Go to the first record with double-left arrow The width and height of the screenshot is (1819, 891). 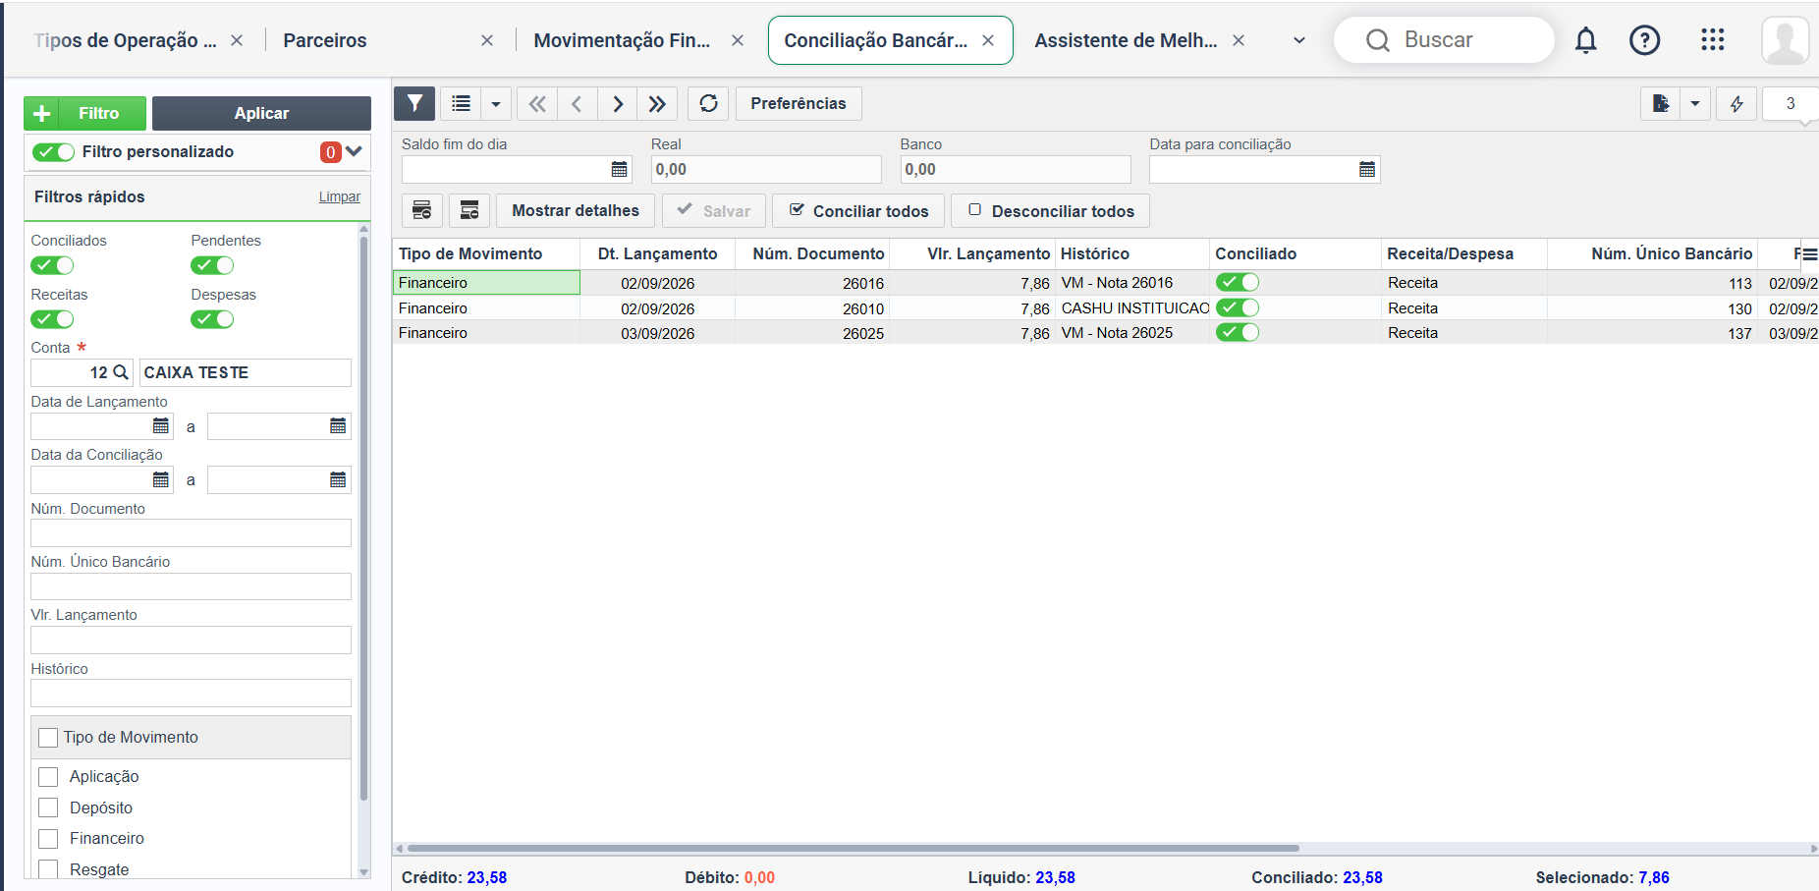pyautogui.click(x=537, y=103)
